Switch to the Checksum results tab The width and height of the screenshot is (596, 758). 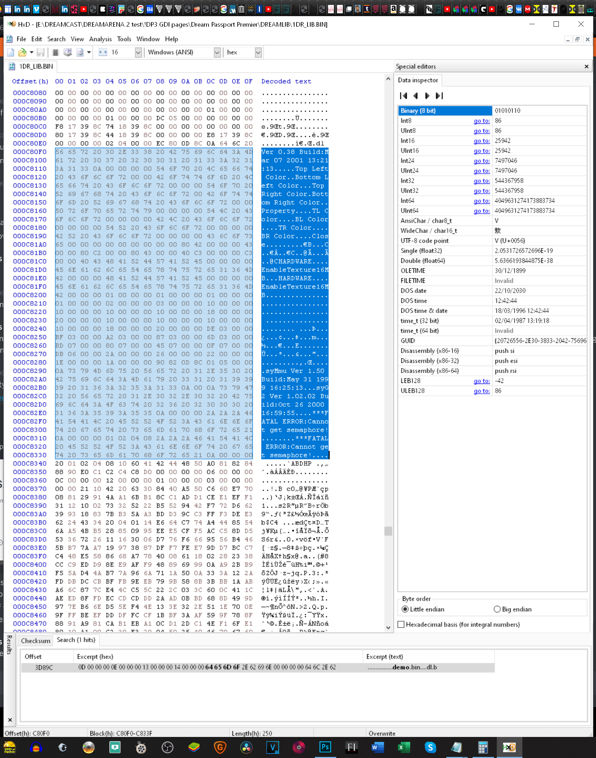point(35,640)
